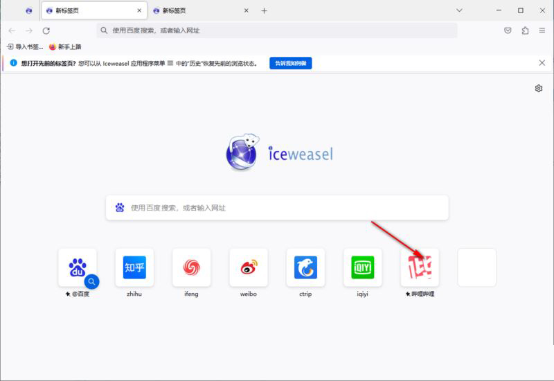
Task: Click the ifeng label text
Action: tap(192, 294)
